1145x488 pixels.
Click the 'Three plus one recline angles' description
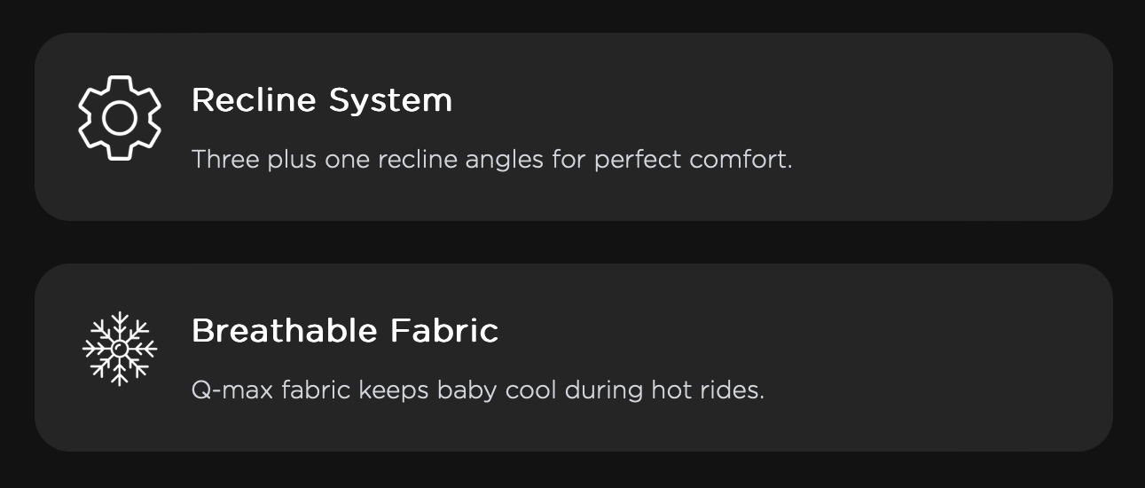click(491, 161)
